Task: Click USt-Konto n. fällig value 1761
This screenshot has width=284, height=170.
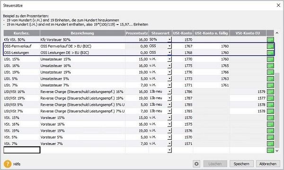Action: pyautogui.click(x=225, y=85)
